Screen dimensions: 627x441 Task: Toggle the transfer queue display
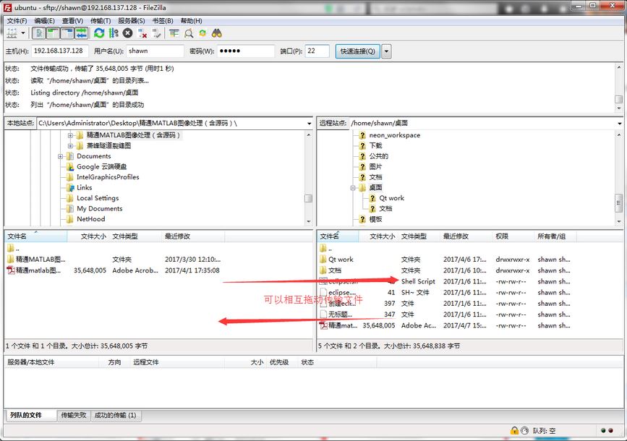[x=82, y=33]
